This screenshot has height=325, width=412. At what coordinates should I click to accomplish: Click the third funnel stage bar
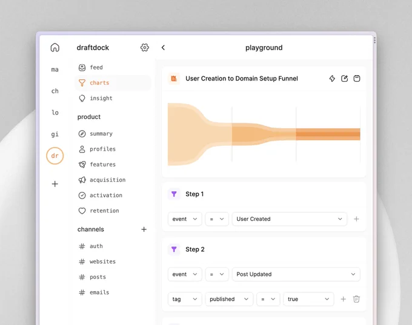click(x=328, y=134)
